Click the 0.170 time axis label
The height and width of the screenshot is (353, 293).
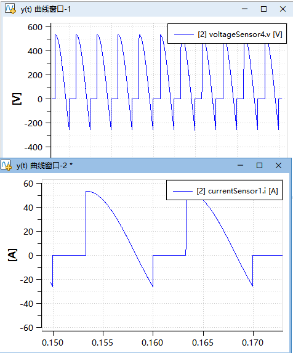tap(252, 343)
